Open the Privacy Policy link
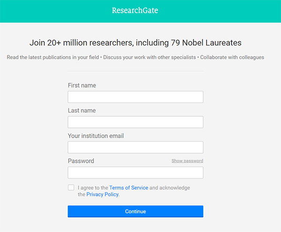This screenshot has width=281, height=232. (x=103, y=194)
